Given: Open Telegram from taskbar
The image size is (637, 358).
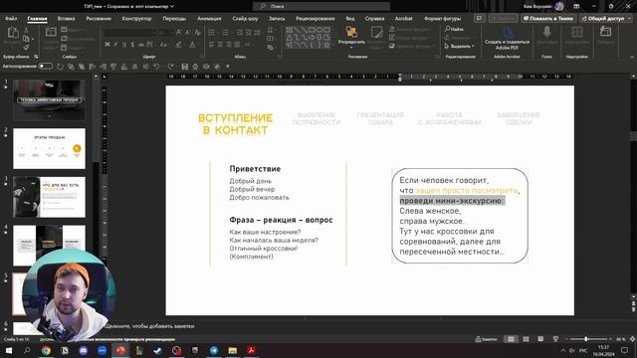Looking at the screenshot, I should [214, 350].
